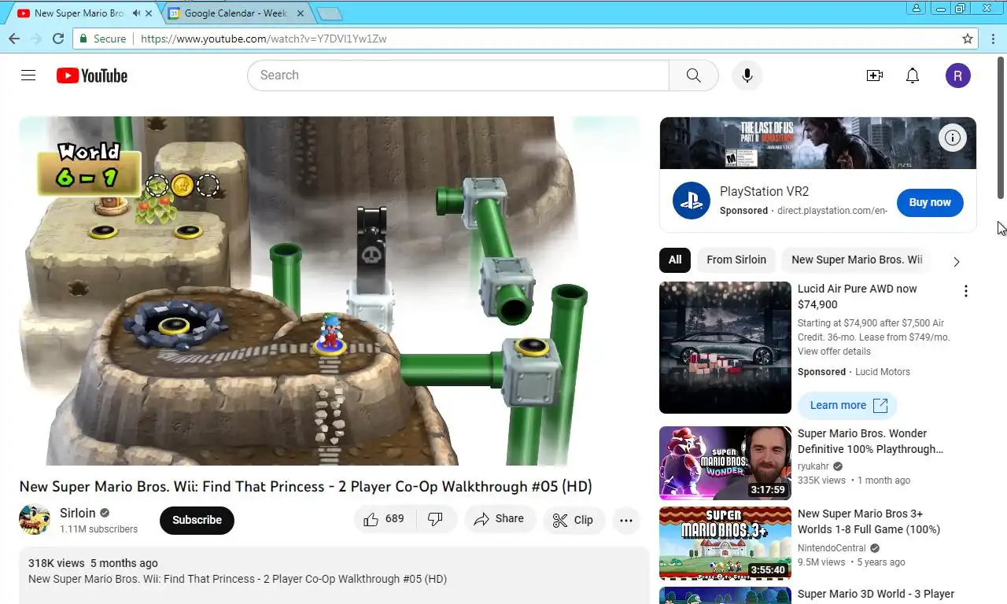Screen dimensions: 1007x604
Task: Select the New Super Mario Bros tab
Action: [x=79, y=13]
